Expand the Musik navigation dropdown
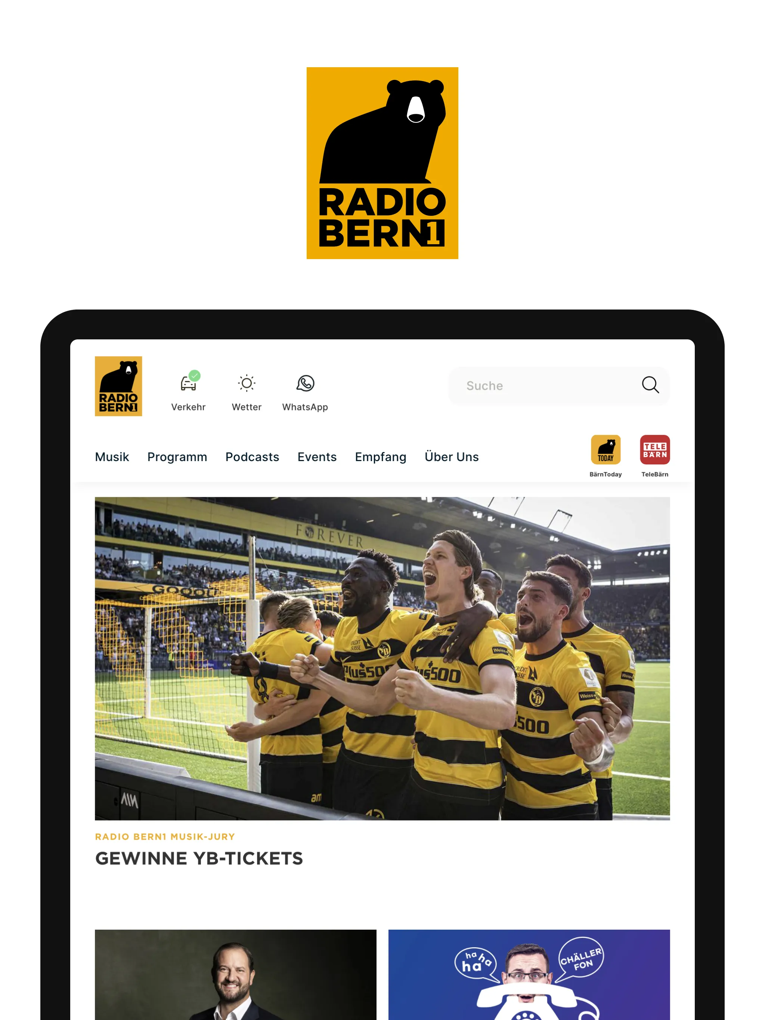Image resolution: width=765 pixels, height=1020 pixels. [112, 457]
